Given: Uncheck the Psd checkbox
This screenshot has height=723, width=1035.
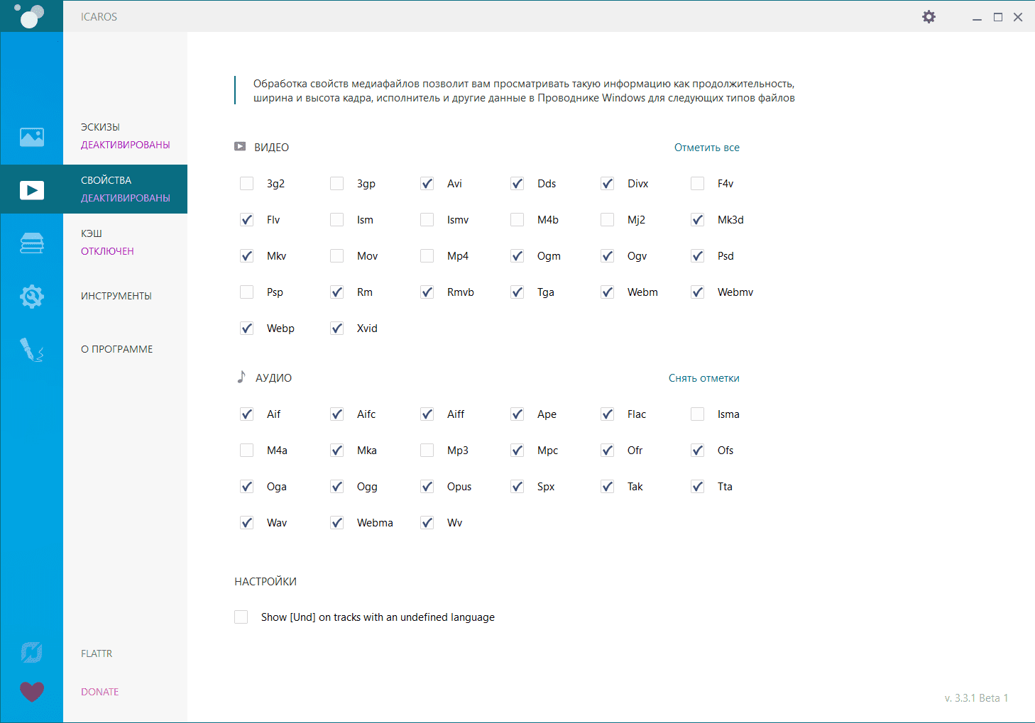Looking at the screenshot, I should click(x=698, y=256).
